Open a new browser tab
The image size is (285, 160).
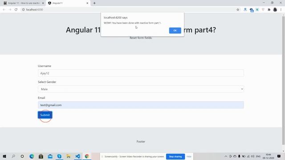[x=94, y=3]
